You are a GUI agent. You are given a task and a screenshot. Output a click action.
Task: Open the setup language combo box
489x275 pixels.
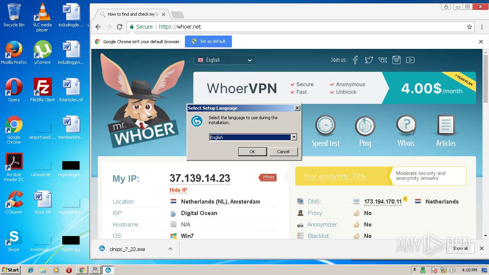253,137
